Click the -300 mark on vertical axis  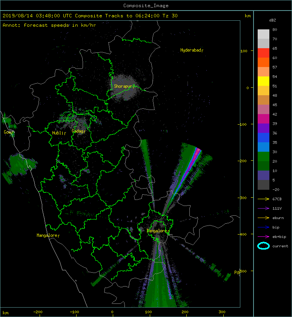click(x=242, y=198)
